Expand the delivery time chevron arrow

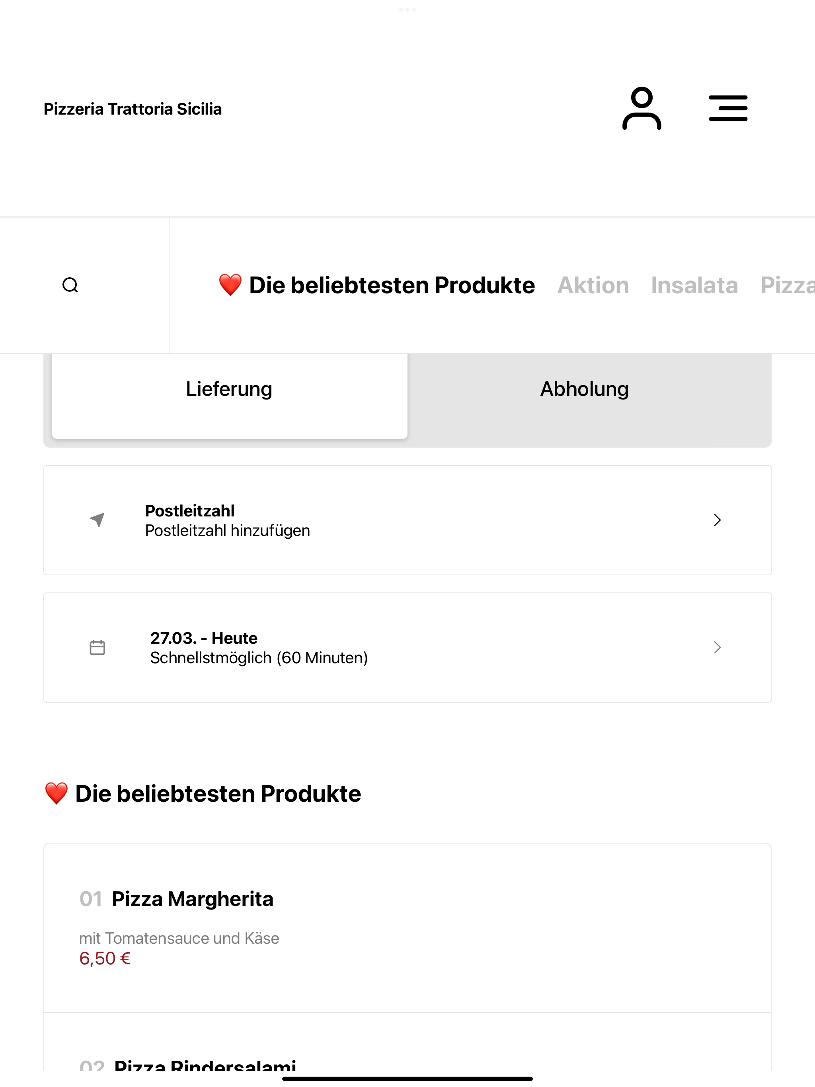pos(717,647)
